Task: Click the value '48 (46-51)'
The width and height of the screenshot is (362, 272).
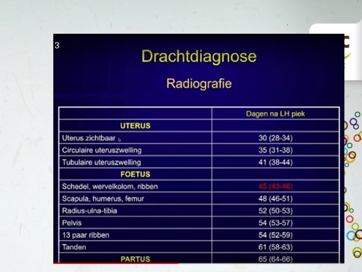Action: click(x=276, y=198)
